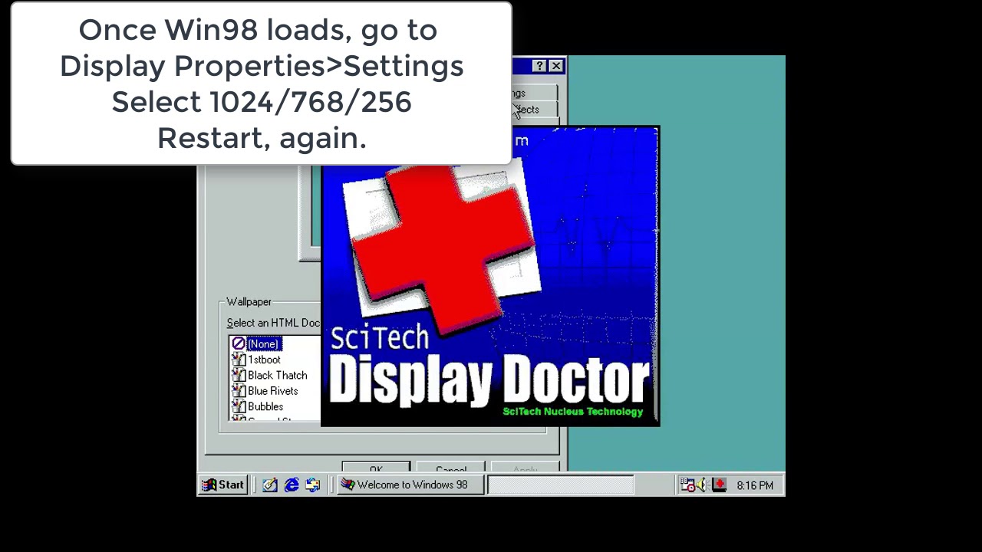Open the Windows 98 Start menu
Screen dimensions: 982x552
click(223, 485)
